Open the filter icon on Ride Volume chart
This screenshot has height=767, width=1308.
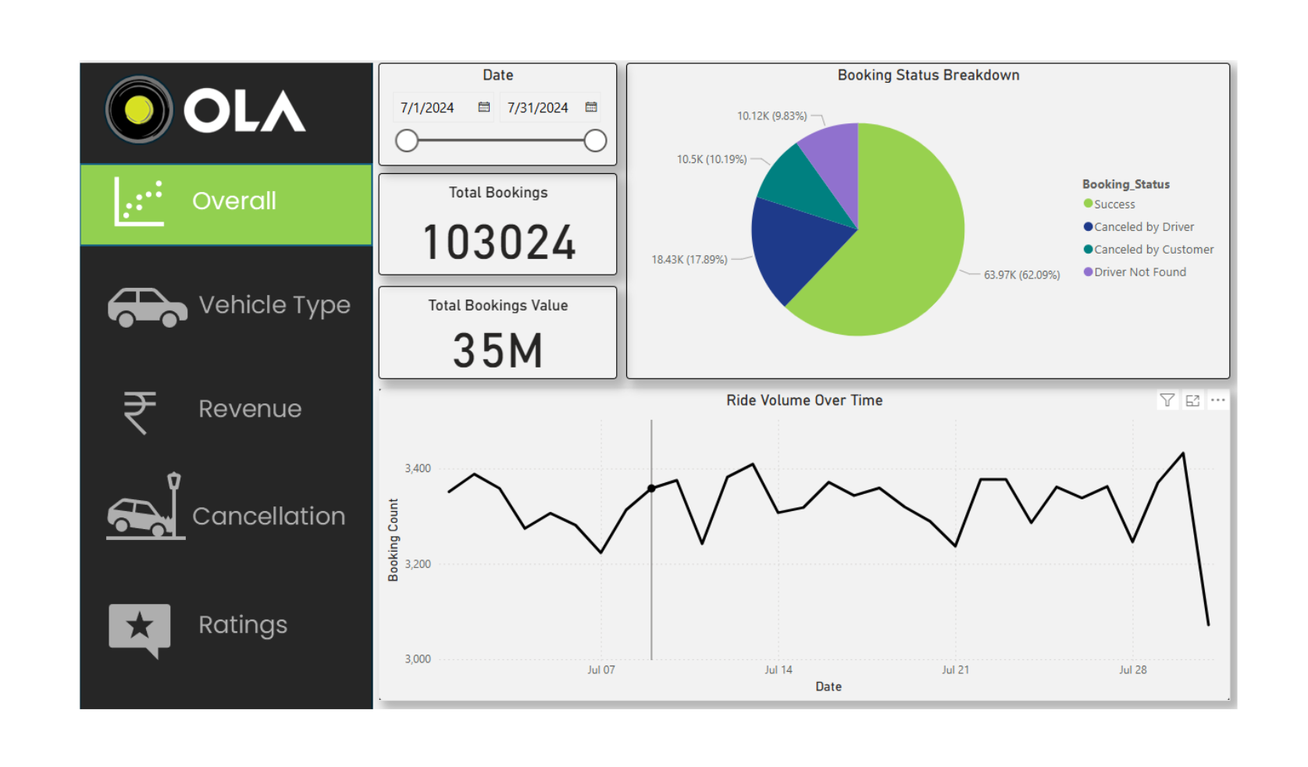click(x=1167, y=400)
